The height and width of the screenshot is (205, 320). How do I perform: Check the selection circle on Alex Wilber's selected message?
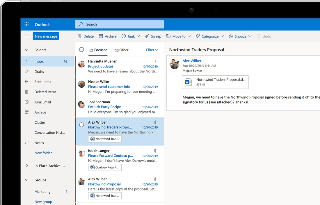coord(81,125)
